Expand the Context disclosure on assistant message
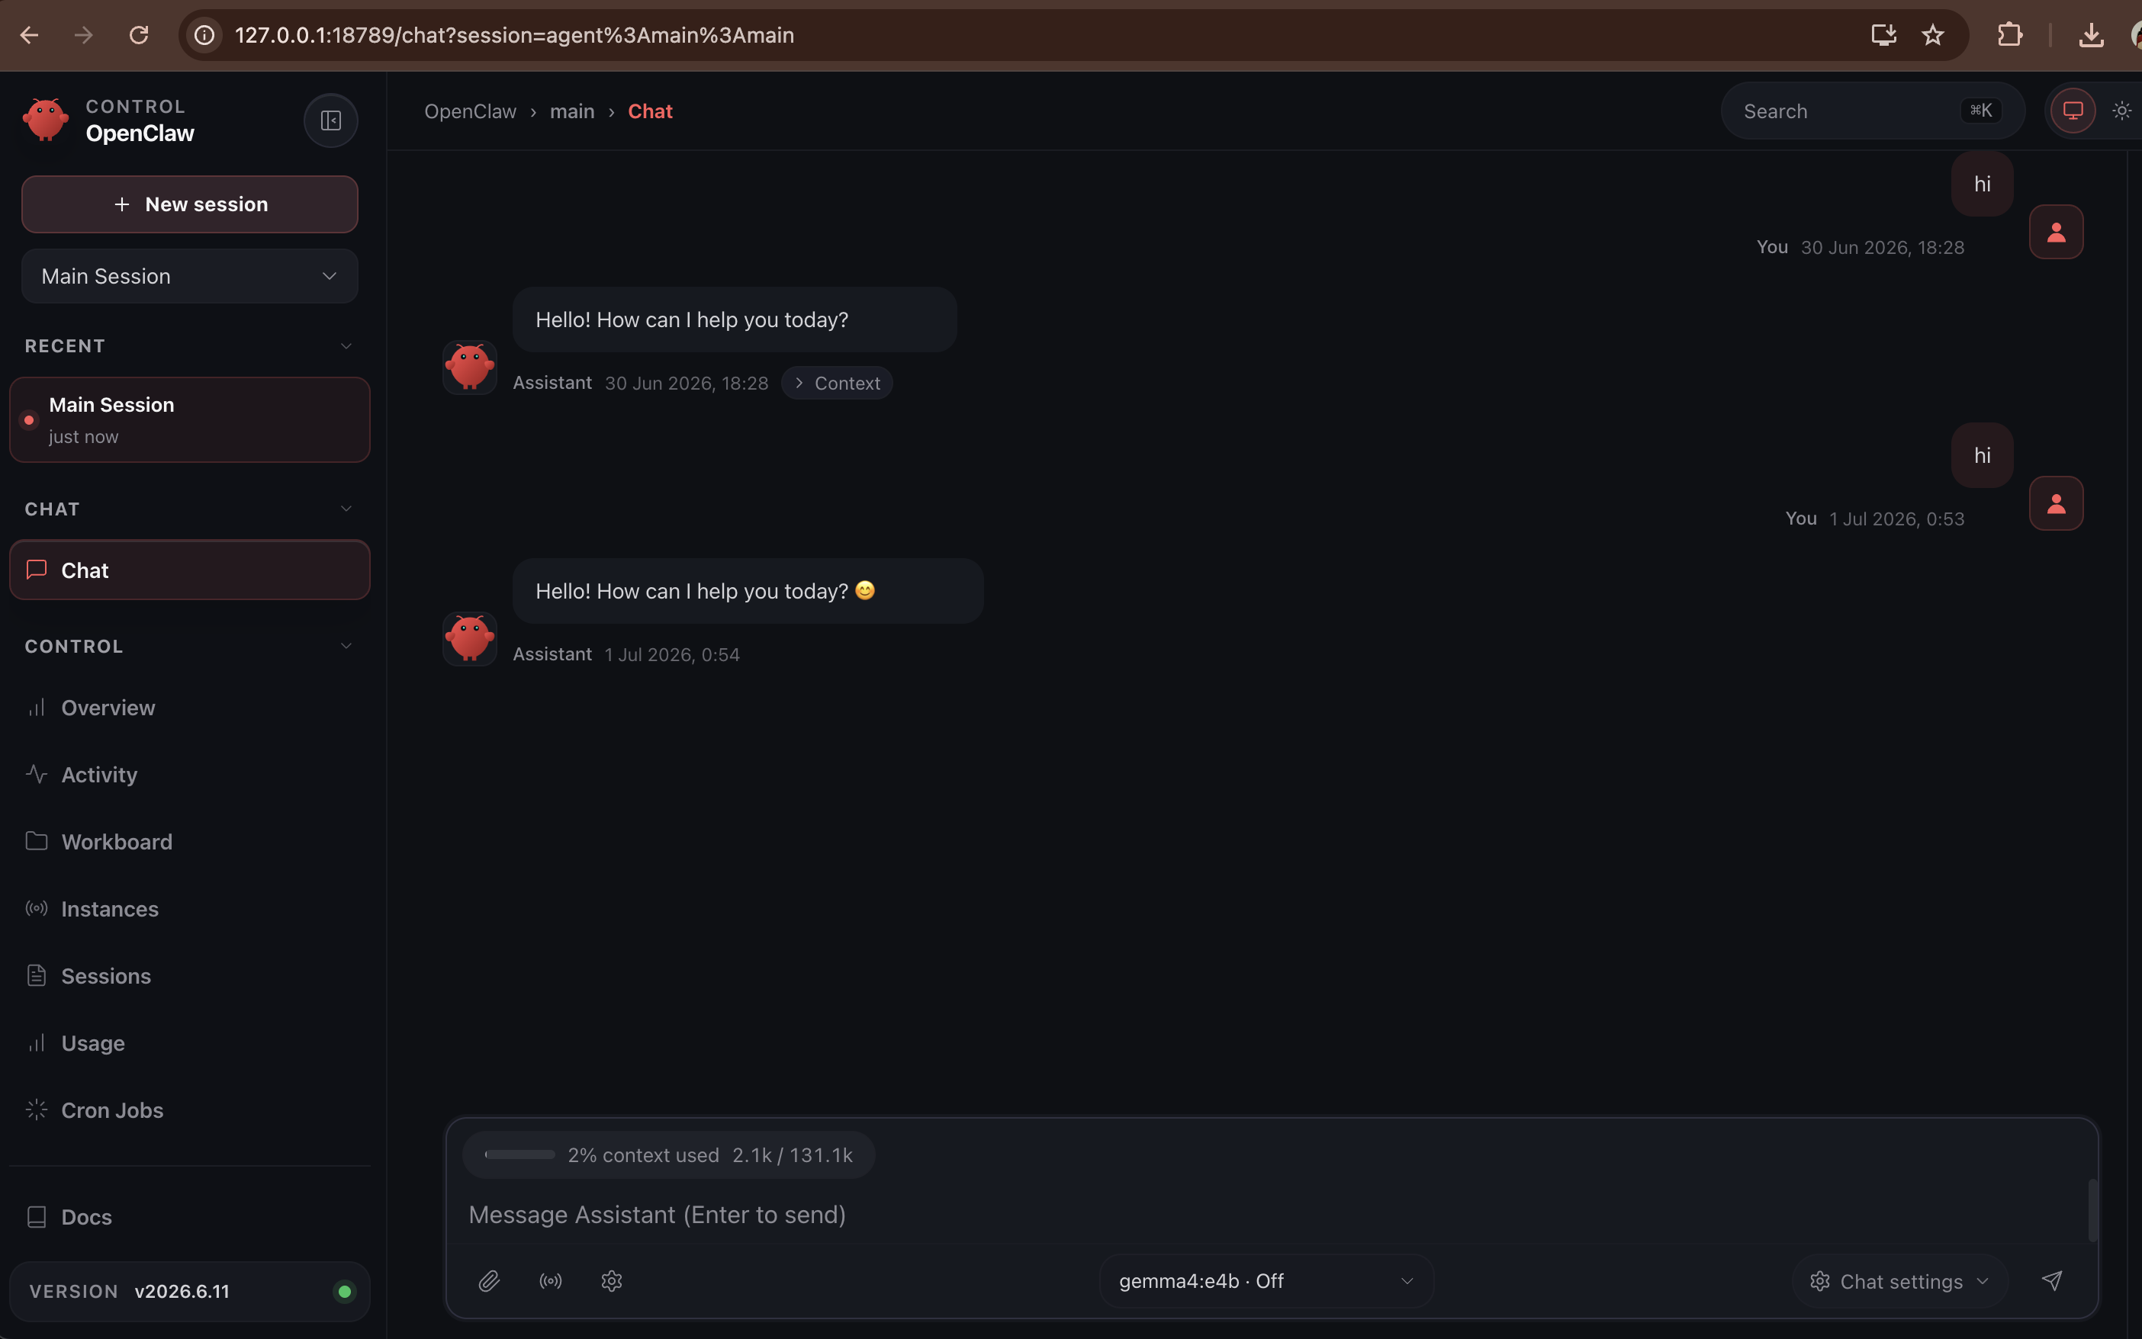The height and width of the screenshot is (1339, 2142). (x=837, y=383)
